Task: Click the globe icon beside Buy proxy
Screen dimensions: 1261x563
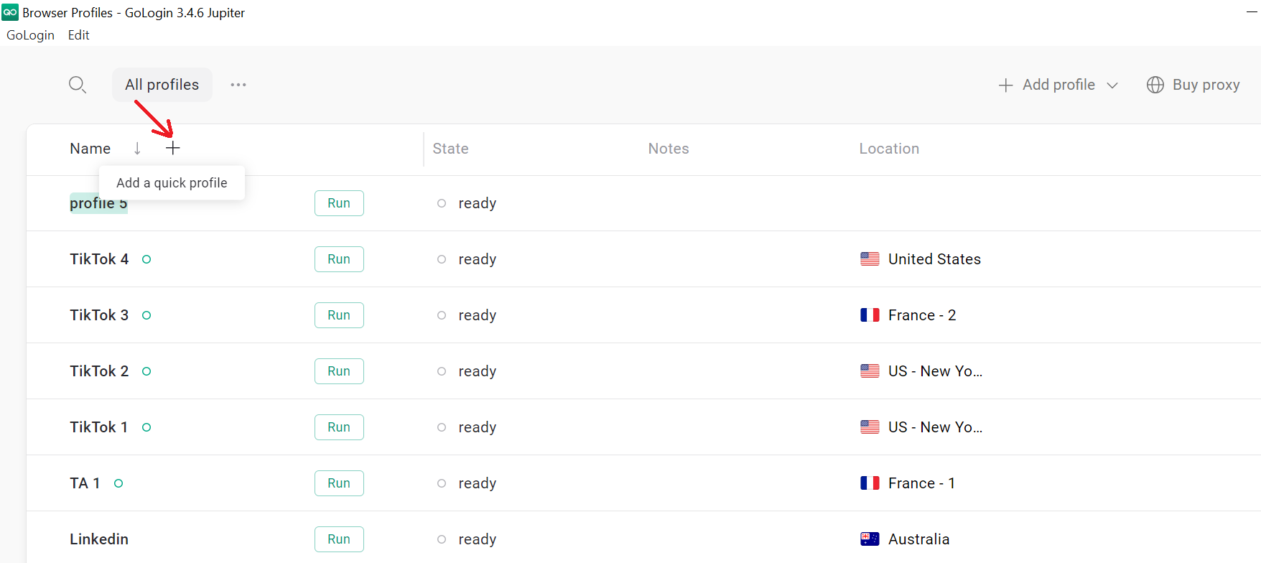Action: pos(1155,85)
